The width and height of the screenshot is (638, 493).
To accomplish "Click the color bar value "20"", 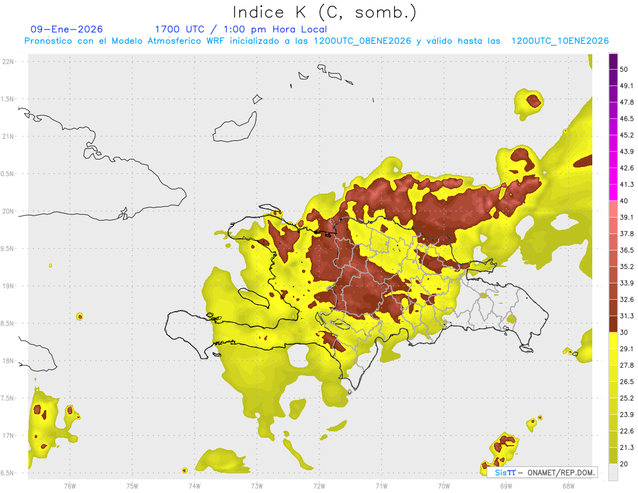I will click(x=624, y=464).
